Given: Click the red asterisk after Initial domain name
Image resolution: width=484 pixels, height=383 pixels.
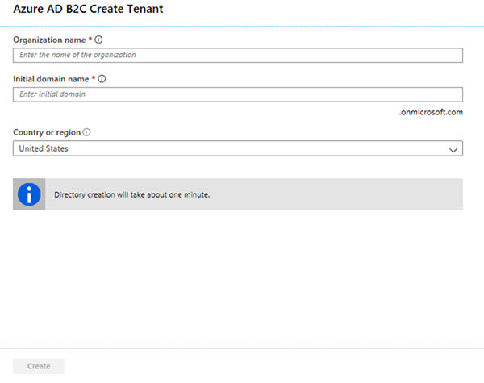Looking at the screenshot, I should coord(94,79).
